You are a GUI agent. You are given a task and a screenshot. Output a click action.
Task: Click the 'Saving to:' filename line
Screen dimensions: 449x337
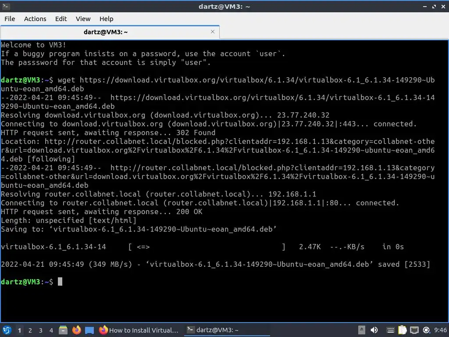pos(139,229)
